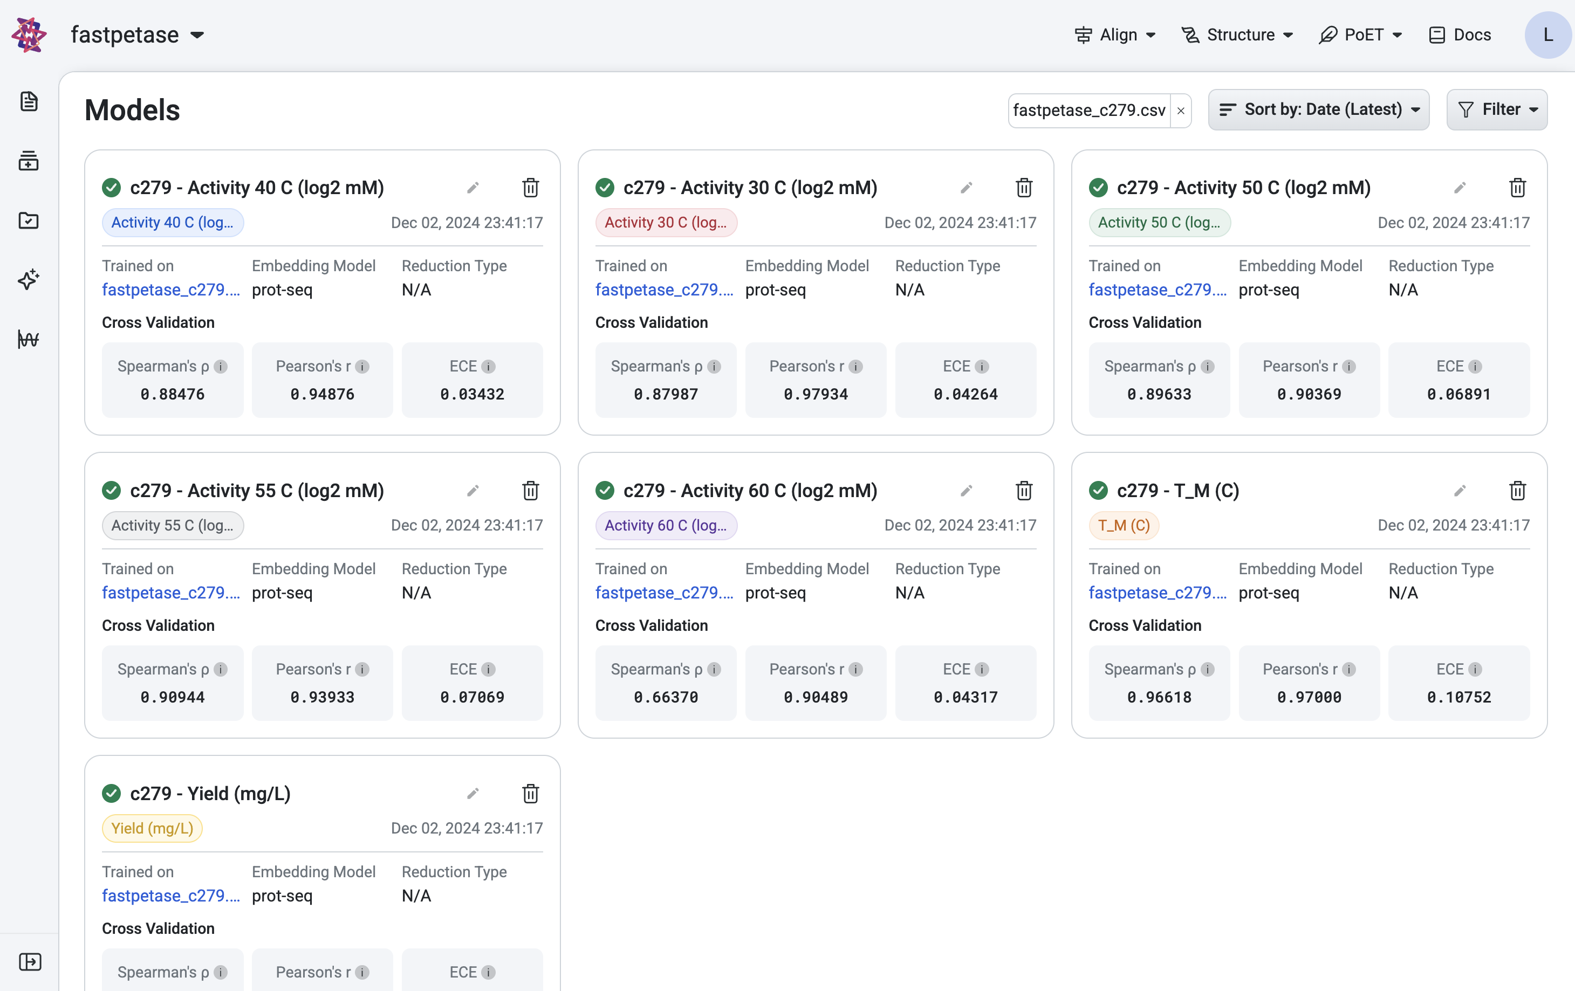Open the Sort by: Date (Latest) dropdown
Viewport: 1575px width, 991px height.
click(x=1319, y=110)
